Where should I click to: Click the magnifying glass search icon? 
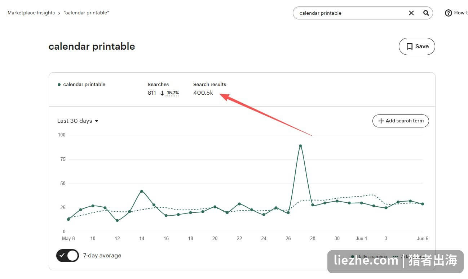426,13
